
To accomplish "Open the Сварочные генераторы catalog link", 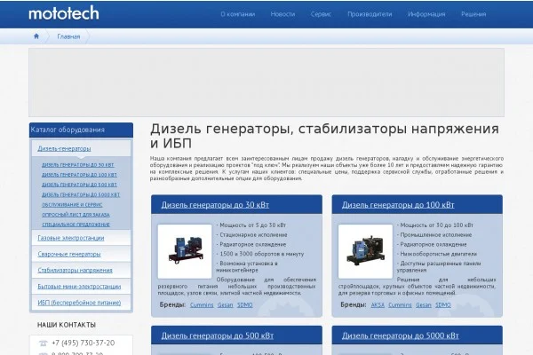I will coord(69,254).
